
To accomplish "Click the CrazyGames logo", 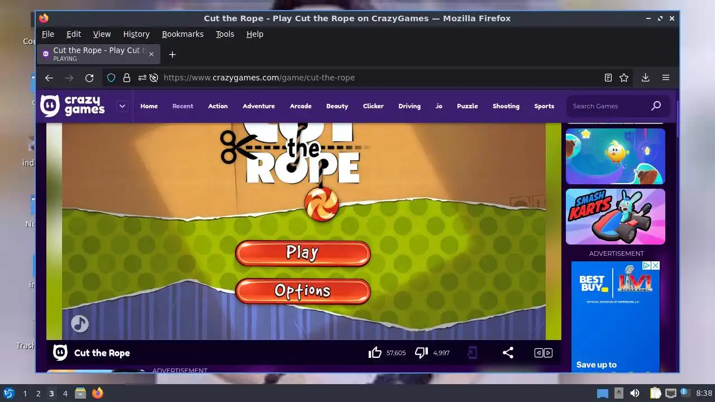I will 72,106.
